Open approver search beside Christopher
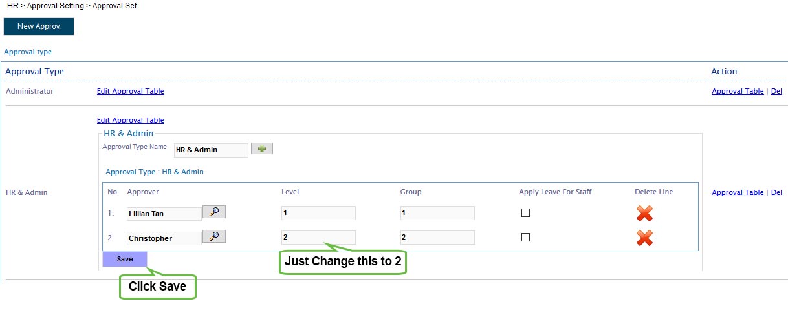The width and height of the screenshot is (788, 317). point(214,236)
